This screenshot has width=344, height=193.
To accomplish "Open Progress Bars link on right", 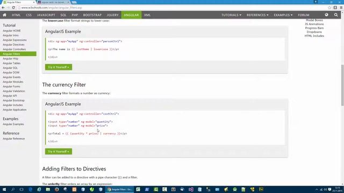I will (314, 28).
